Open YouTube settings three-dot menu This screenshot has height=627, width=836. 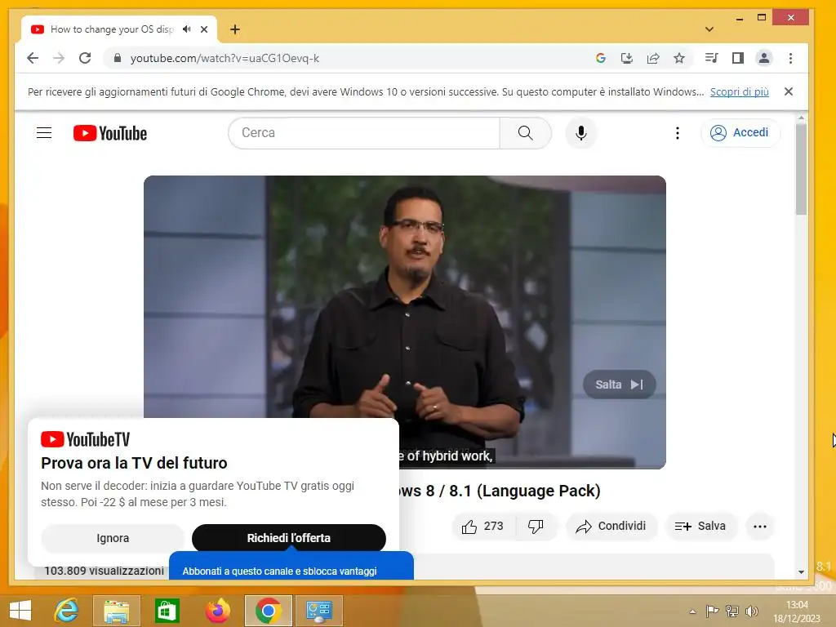678,133
